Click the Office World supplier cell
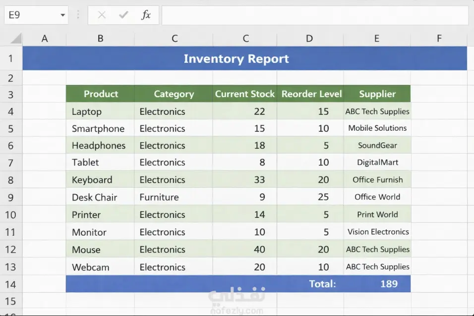This screenshot has width=474, height=316. pos(377,197)
